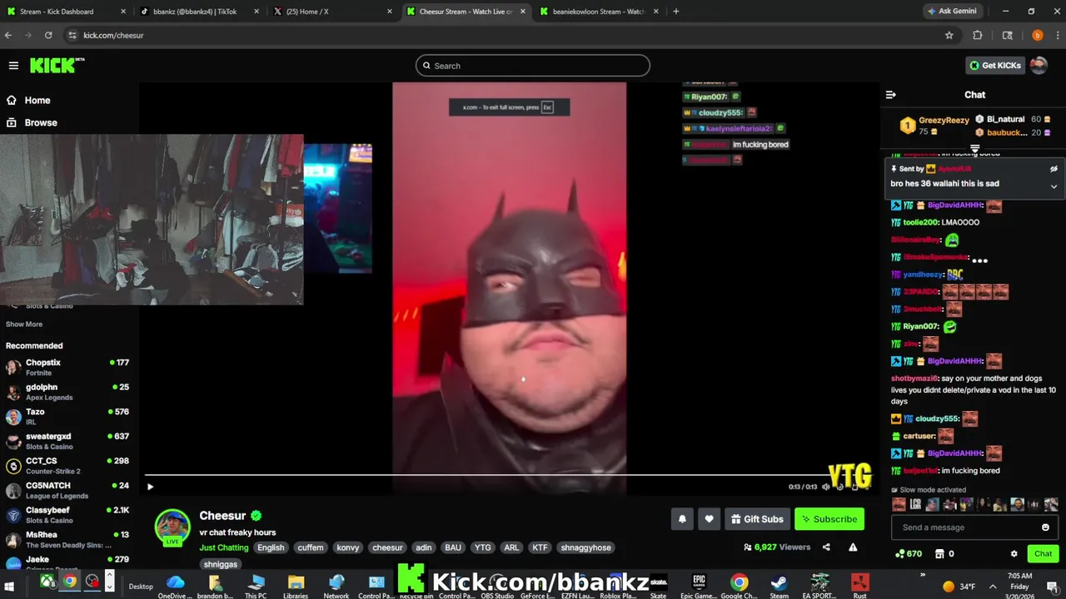Open recommended channel CCT_CS

(67, 465)
